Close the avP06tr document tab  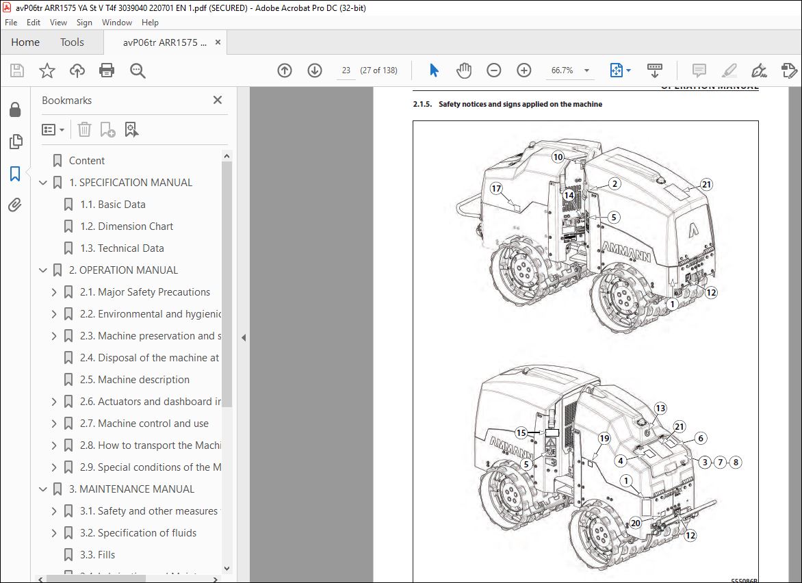pos(218,42)
